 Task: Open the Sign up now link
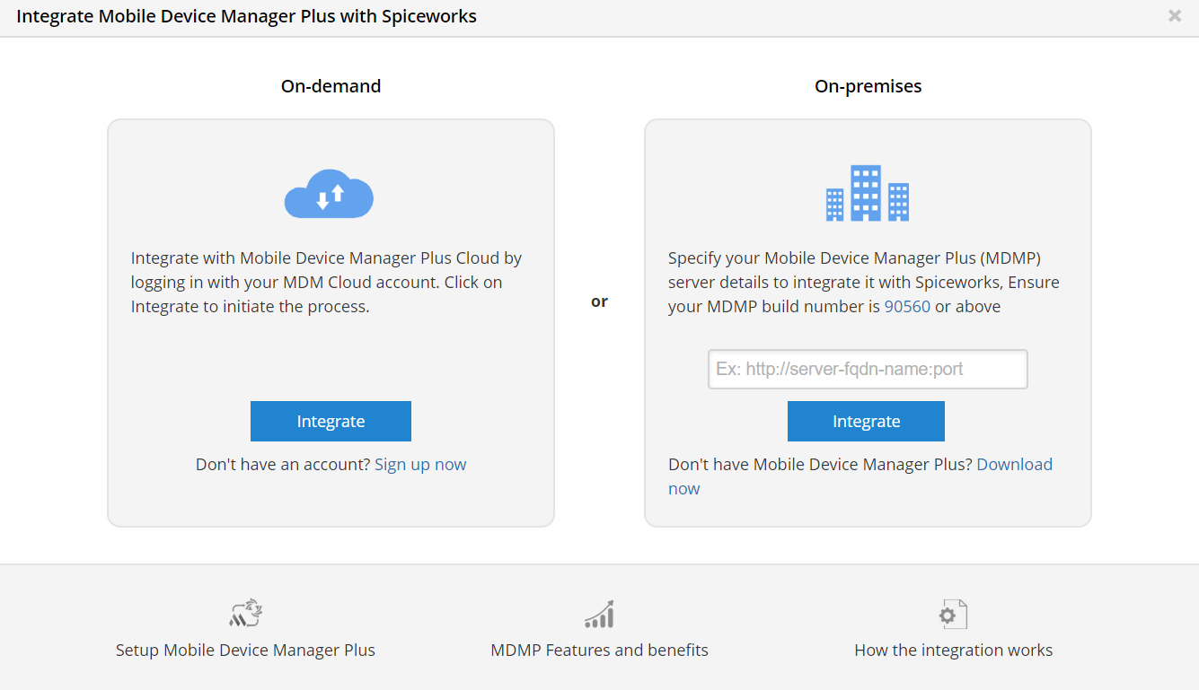pyautogui.click(x=420, y=465)
